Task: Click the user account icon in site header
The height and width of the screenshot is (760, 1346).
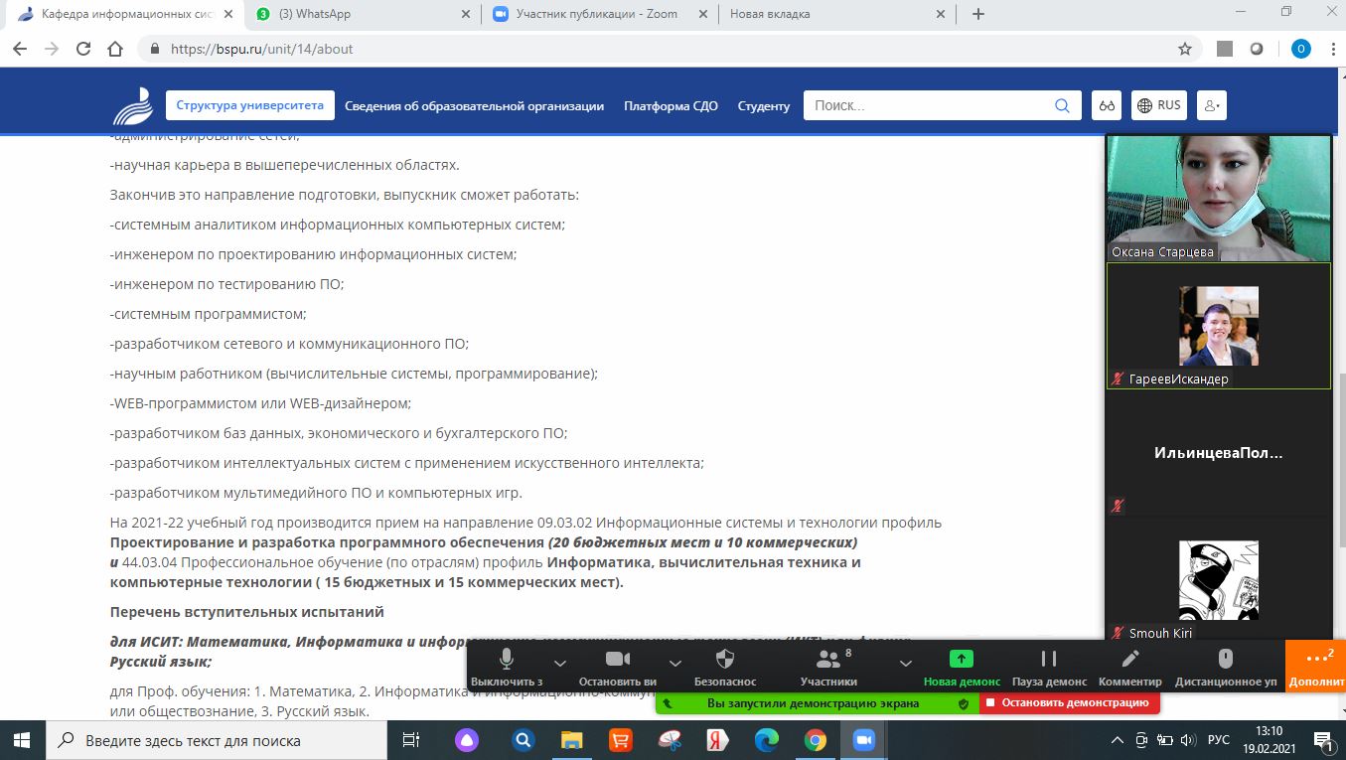Action: [x=1212, y=105]
